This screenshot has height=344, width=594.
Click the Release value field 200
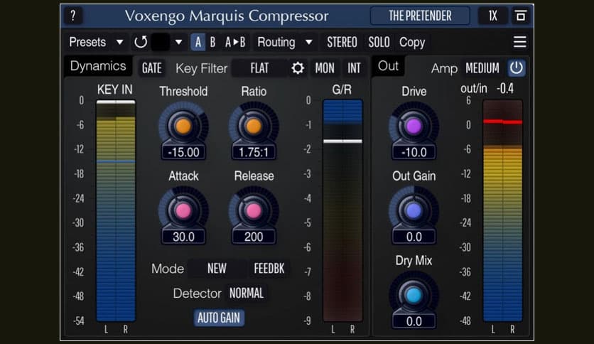tap(254, 237)
